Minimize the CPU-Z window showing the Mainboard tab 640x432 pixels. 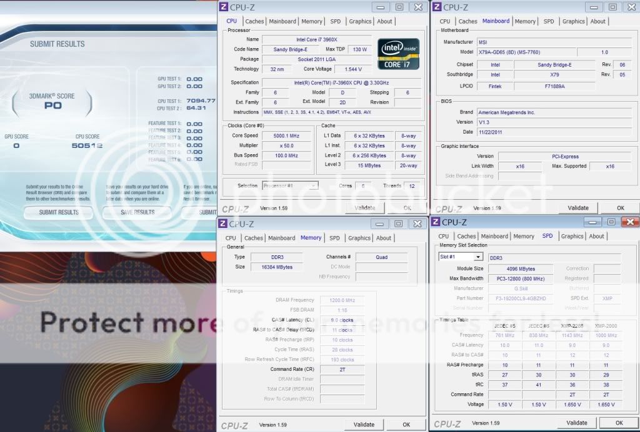tap(594, 7)
